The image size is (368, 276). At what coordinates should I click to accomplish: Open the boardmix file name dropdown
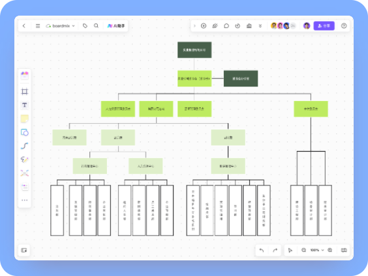click(x=61, y=26)
